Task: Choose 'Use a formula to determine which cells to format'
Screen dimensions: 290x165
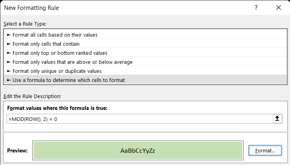Action: click(68, 80)
